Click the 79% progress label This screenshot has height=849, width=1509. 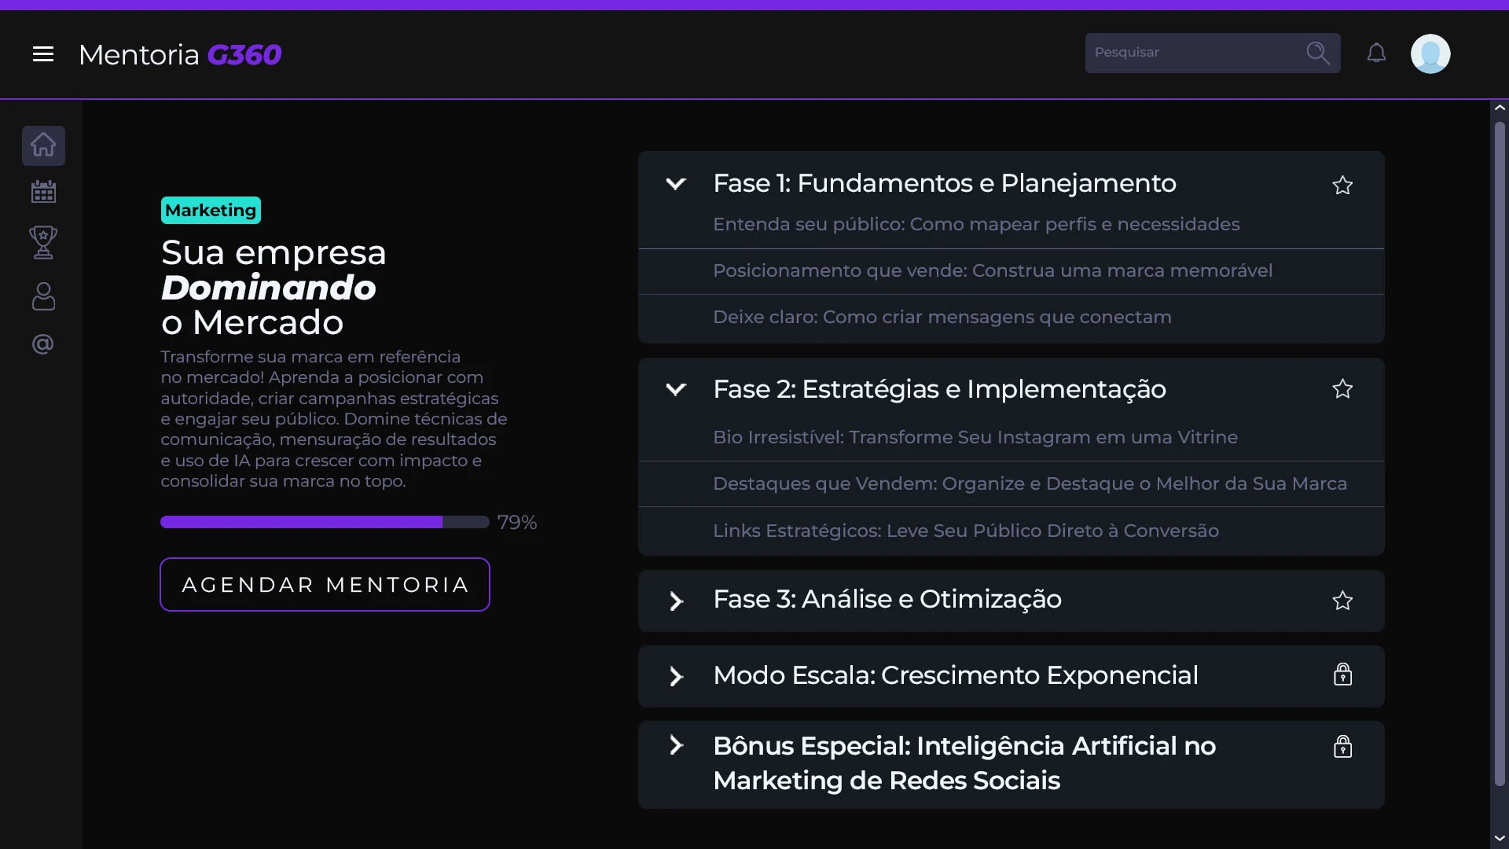[x=517, y=523]
